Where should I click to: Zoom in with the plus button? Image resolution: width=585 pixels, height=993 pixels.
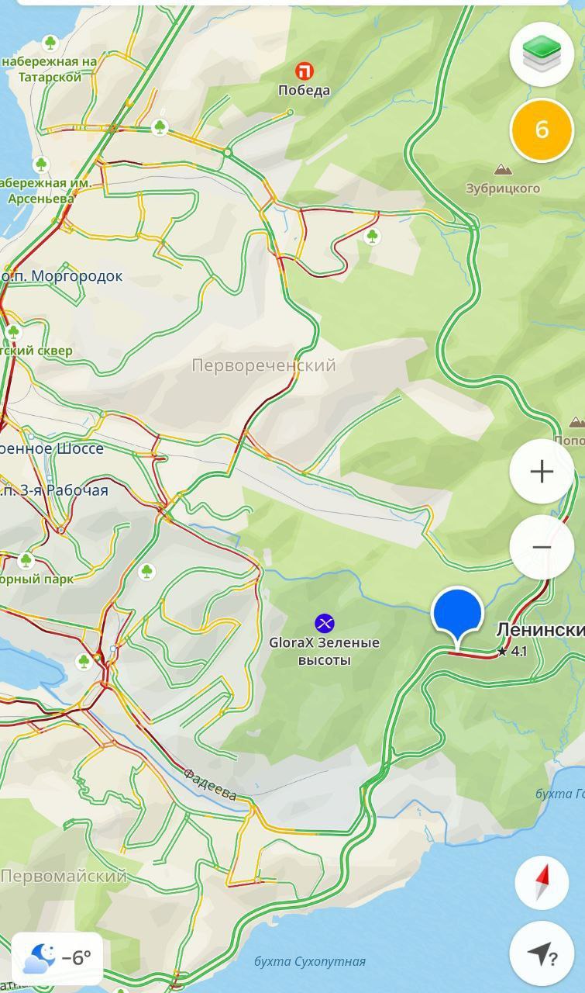tap(542, 472)
